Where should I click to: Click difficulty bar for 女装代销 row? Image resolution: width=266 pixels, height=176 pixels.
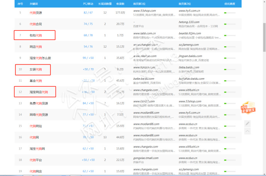click(230, 69)
